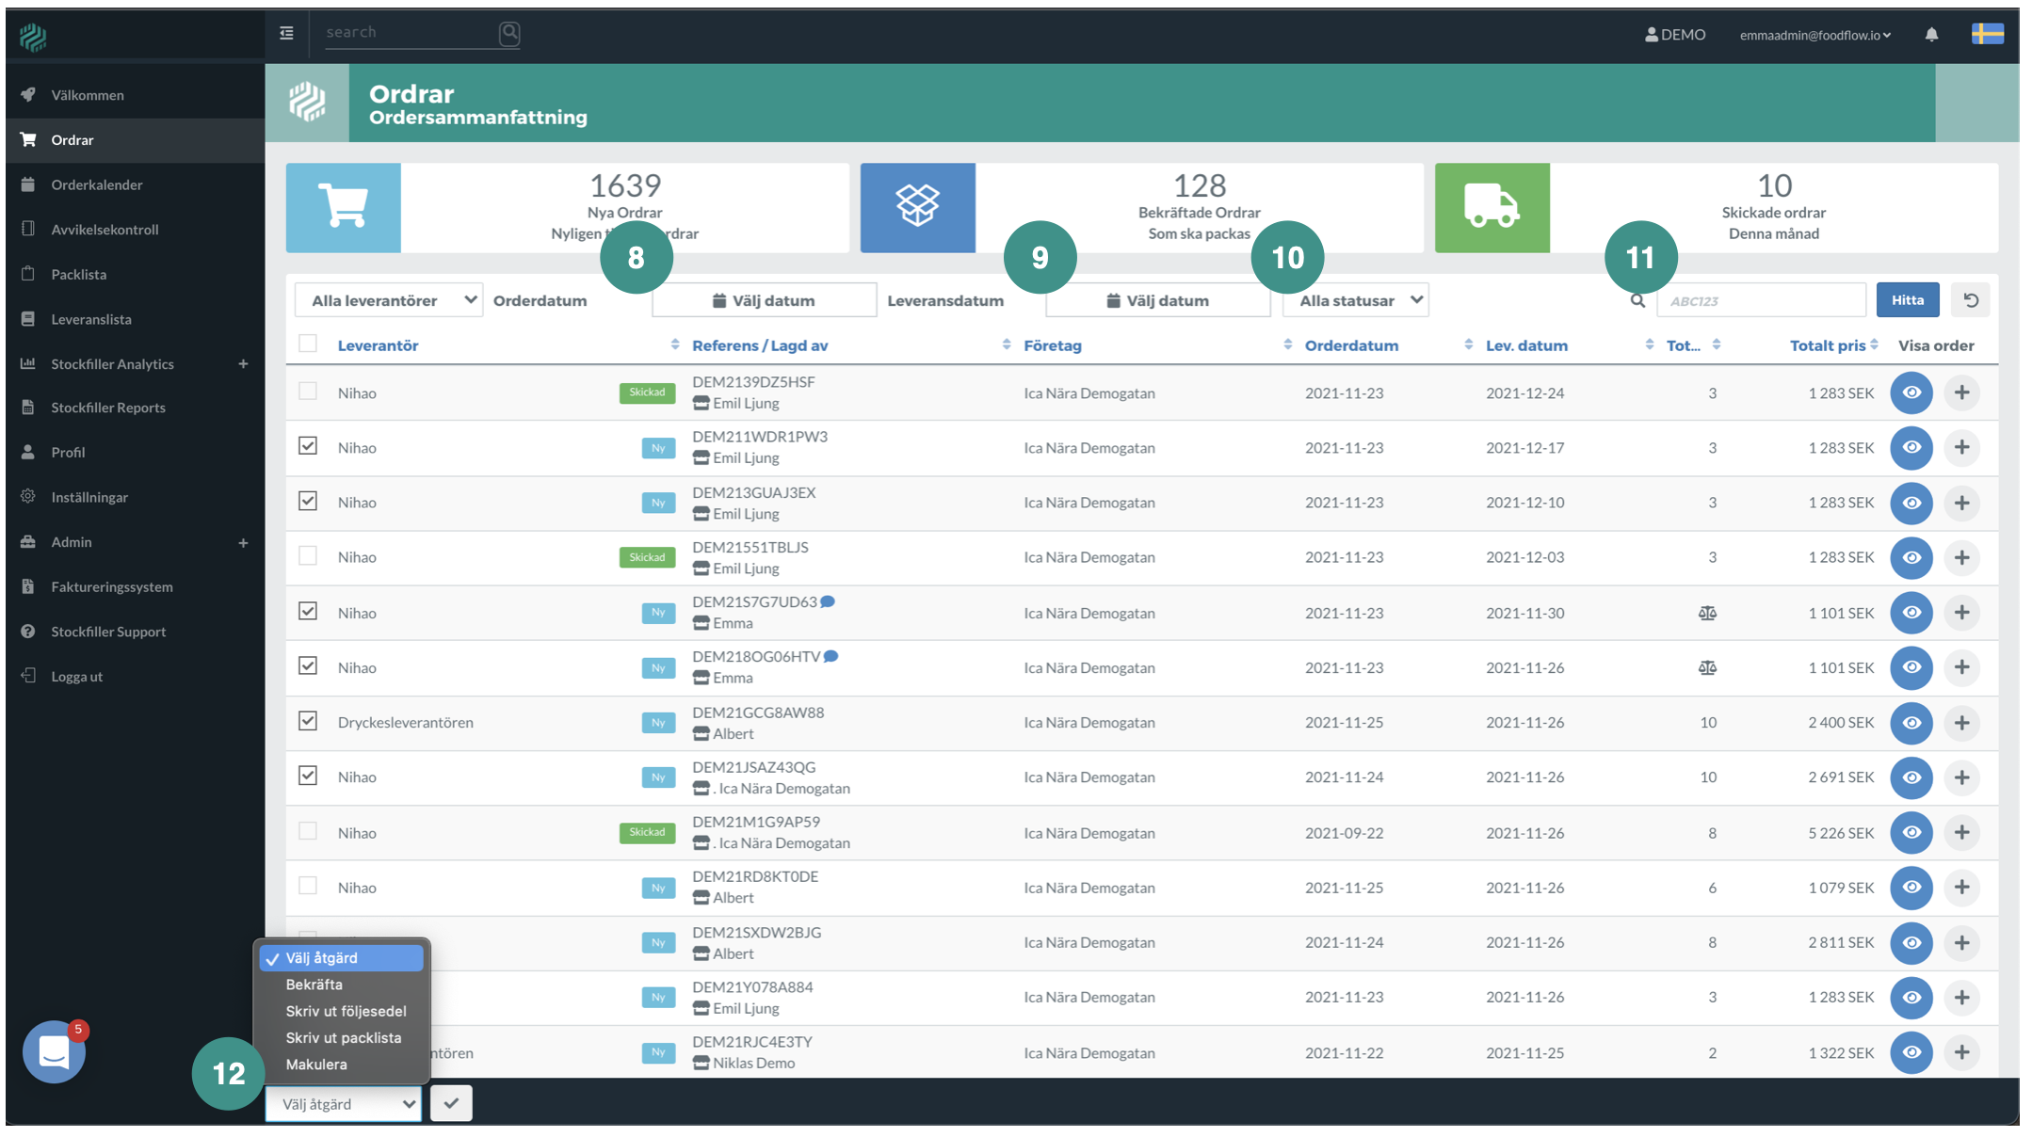Expand the Stockfiller Analytics submenu

(x=243, y=364)
